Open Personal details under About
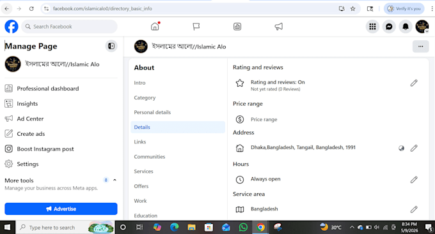This screenshot has height=234, width=435. [x=178, y=112]
